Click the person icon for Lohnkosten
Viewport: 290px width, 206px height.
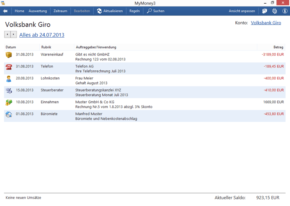tap(9, 79)
